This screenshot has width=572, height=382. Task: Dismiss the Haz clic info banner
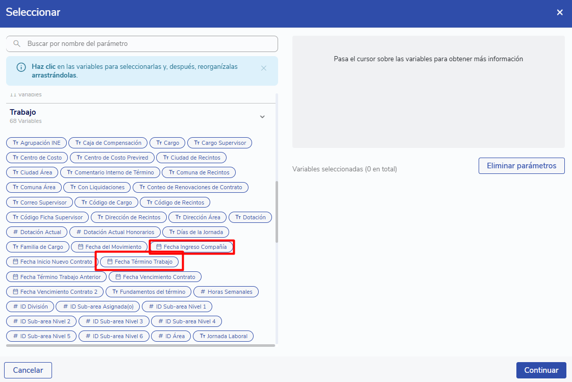(264, 68)
